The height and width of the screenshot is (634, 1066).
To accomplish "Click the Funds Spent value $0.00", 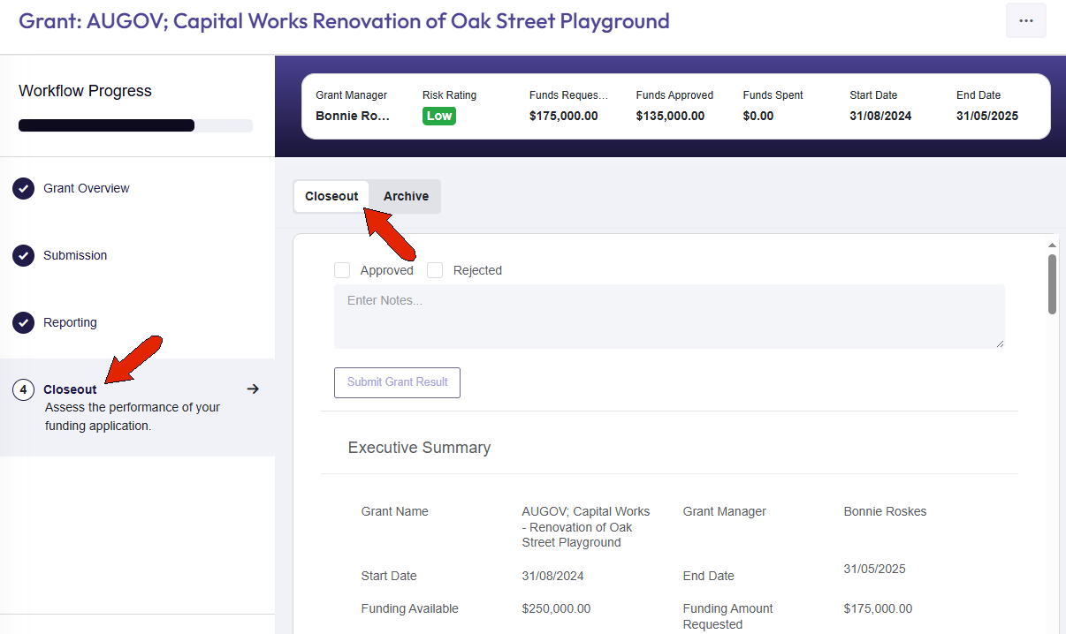I will (758, 116).
